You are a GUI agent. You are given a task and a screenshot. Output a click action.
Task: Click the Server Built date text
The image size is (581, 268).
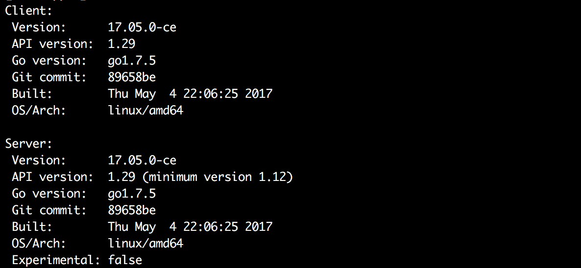(190, 227)
